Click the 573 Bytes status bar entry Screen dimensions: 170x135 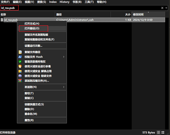click(149, 133)
